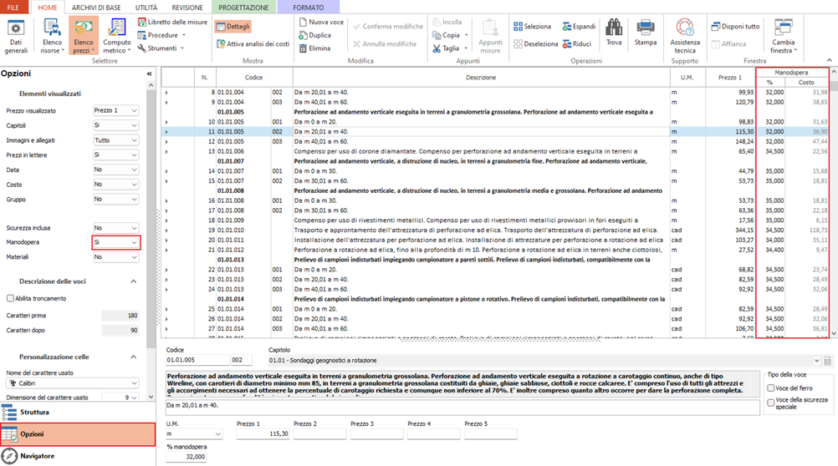This screenshot has width=838, height=466.
Task: Collapse the Opzioni panel
Action: (x=149, y=73)
